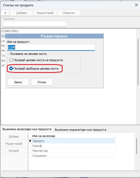Select 'Ползвай свободна ценова листа' radio option
The height and width of the screenshot is (178, 140).
pyautogui.click(x=11, y=69)
